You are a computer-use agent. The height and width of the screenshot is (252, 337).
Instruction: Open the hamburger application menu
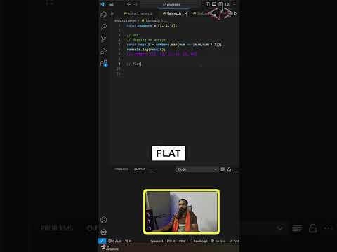(x=111, y=4)
